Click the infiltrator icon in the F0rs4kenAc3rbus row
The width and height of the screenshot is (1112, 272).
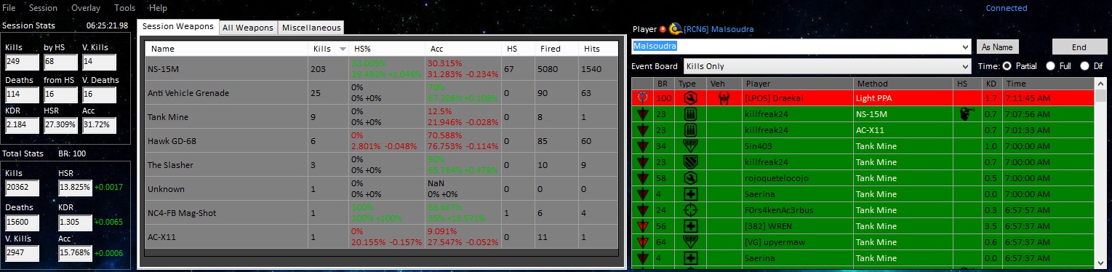click(x=690, y=209)
